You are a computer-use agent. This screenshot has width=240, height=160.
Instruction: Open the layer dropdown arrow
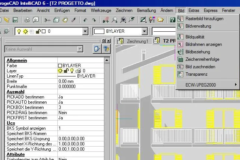click(x=85, y=31)
